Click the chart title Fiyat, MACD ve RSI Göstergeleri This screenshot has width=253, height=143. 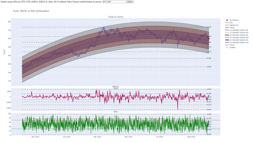click(31, 11)
